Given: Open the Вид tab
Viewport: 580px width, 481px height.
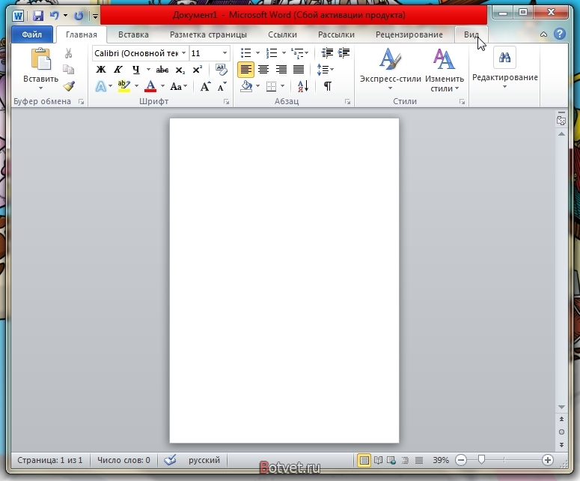Looking at the screenshot, I should coord(471,34).
